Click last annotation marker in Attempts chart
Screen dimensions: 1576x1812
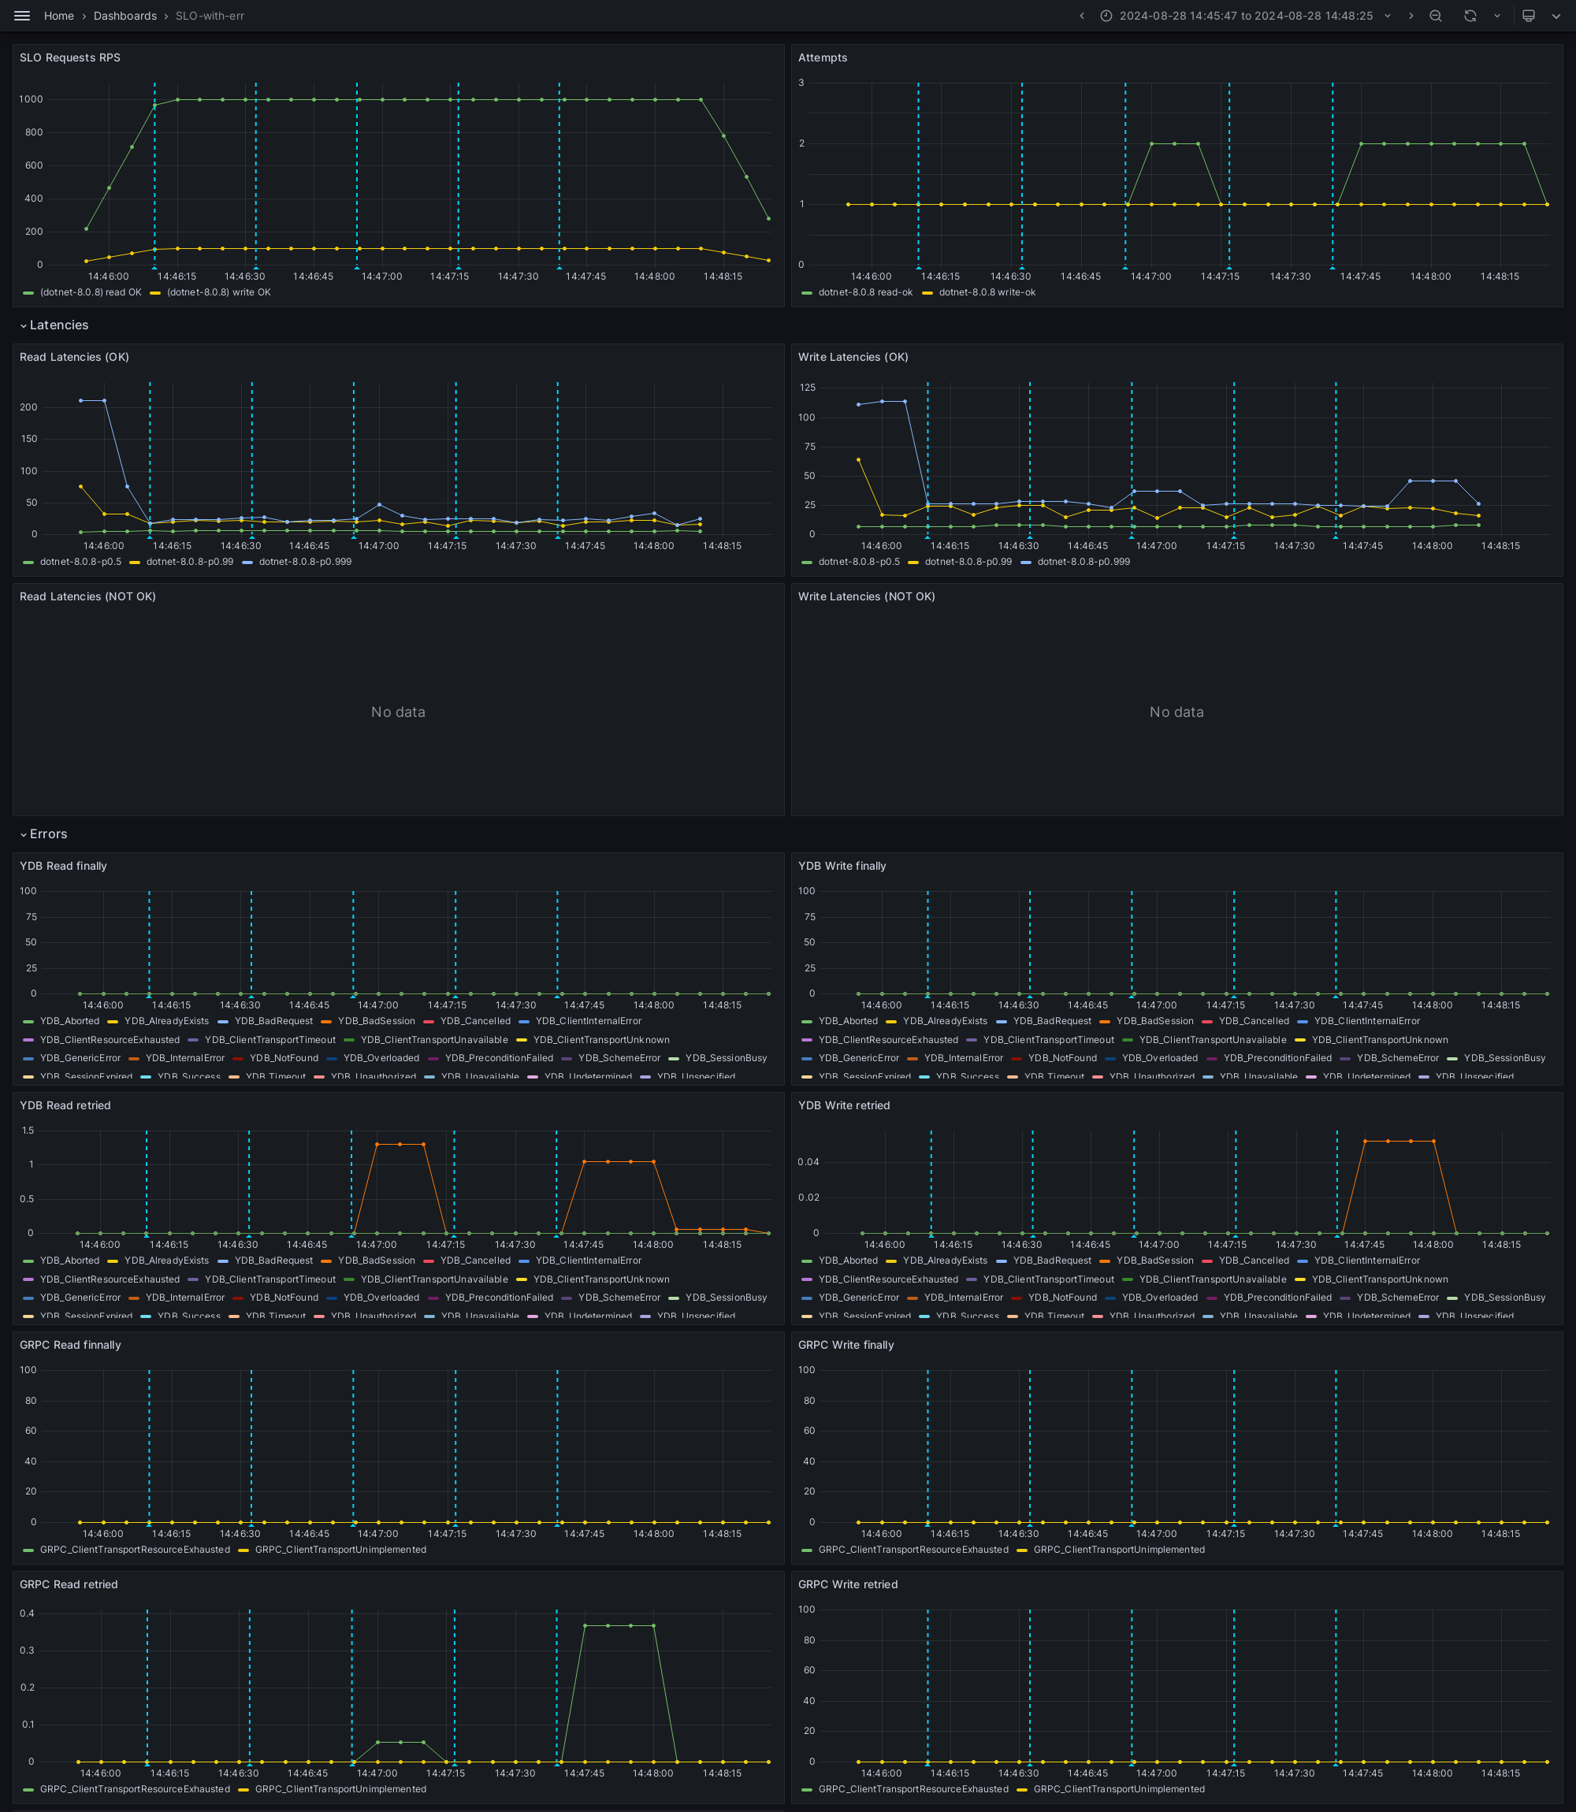[x=1333, y=266]
